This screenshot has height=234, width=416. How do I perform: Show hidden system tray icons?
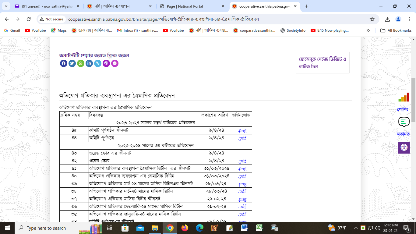[x=355, y=228]
